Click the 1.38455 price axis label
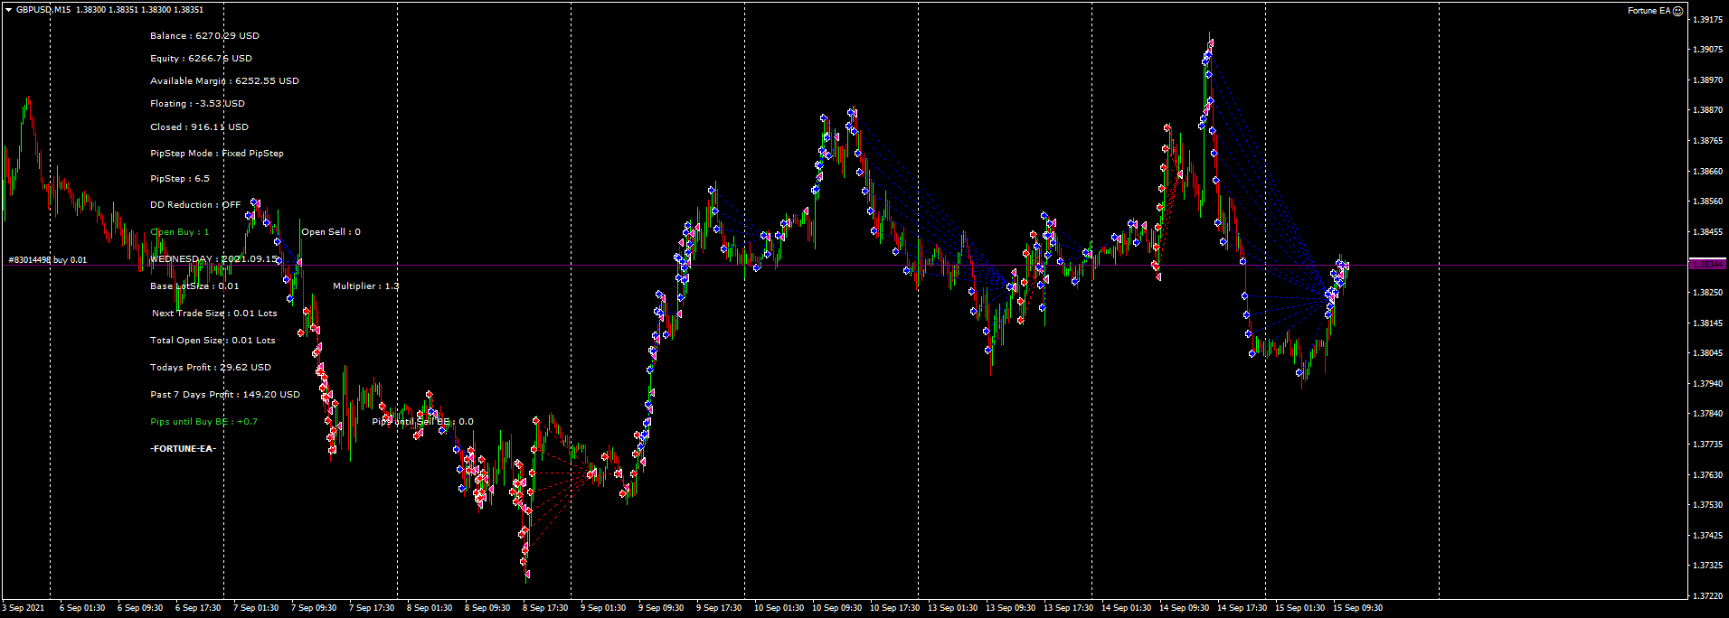Viewport: 1729px width, 618px height. 1707,232
